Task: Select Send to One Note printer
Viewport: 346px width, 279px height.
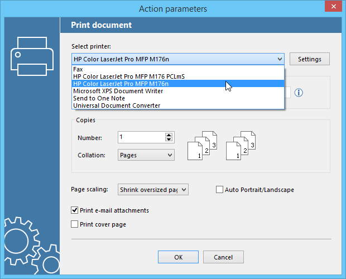Action: point(178,98)
